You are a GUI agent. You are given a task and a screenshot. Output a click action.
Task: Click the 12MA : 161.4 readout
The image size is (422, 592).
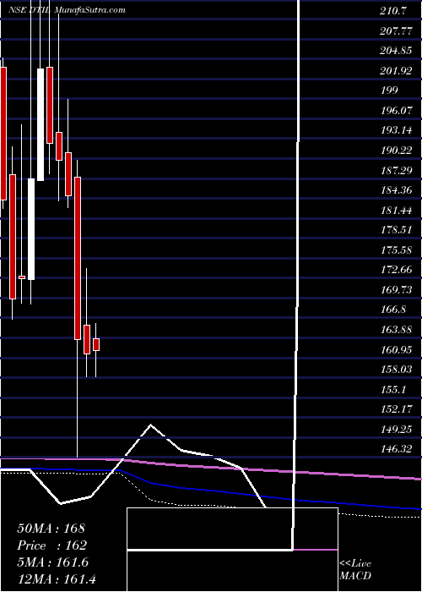pyautogui.click(x=57, y=579)
